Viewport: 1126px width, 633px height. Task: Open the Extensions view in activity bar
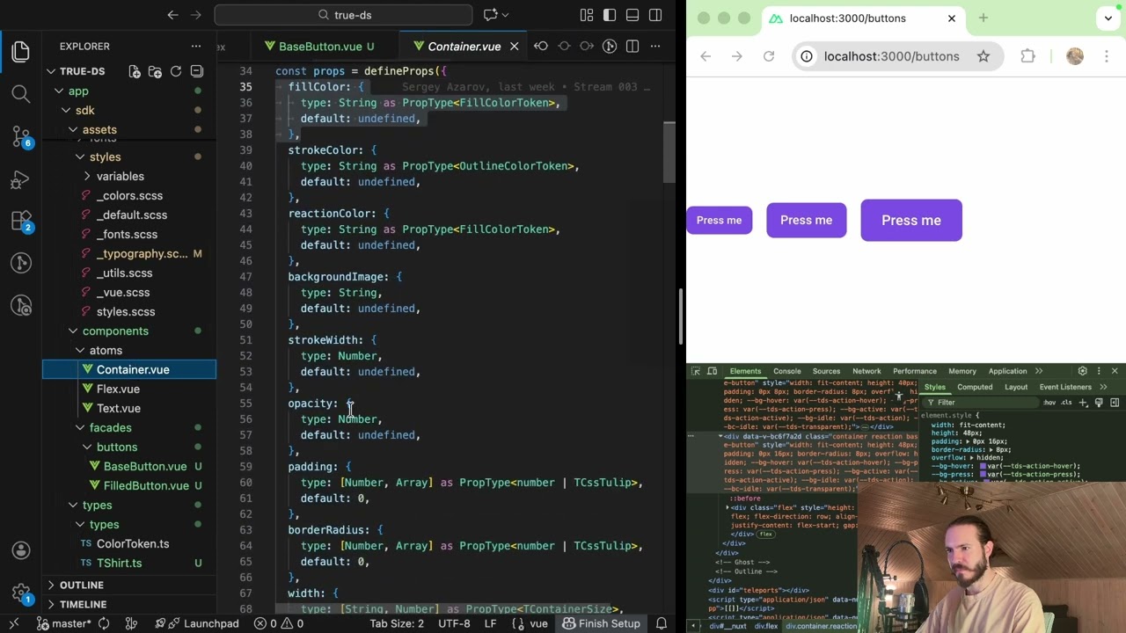click(x=21, y=221)
